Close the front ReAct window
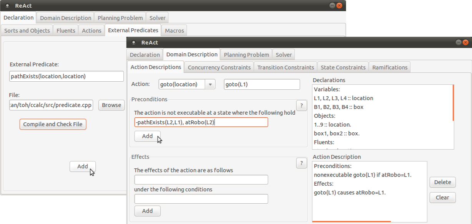 click(x=466, y=43)
